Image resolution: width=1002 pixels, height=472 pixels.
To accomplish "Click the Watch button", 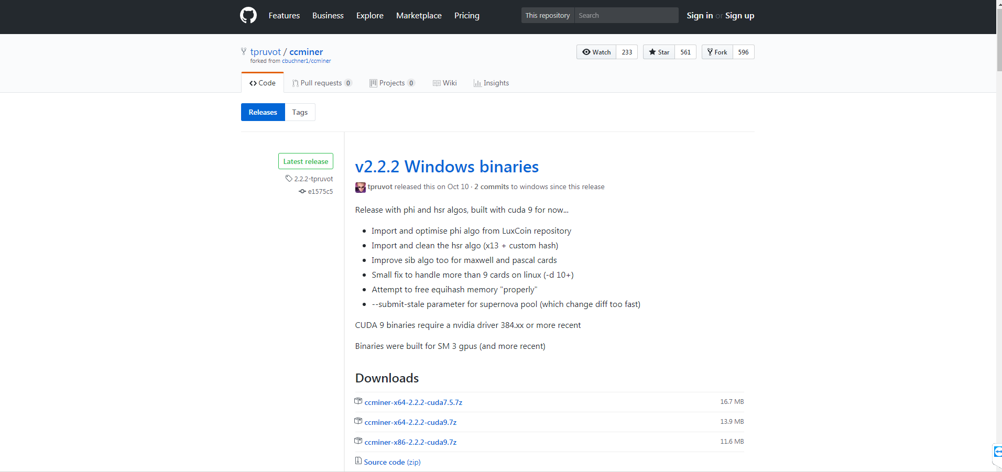I will coord(596,52).
